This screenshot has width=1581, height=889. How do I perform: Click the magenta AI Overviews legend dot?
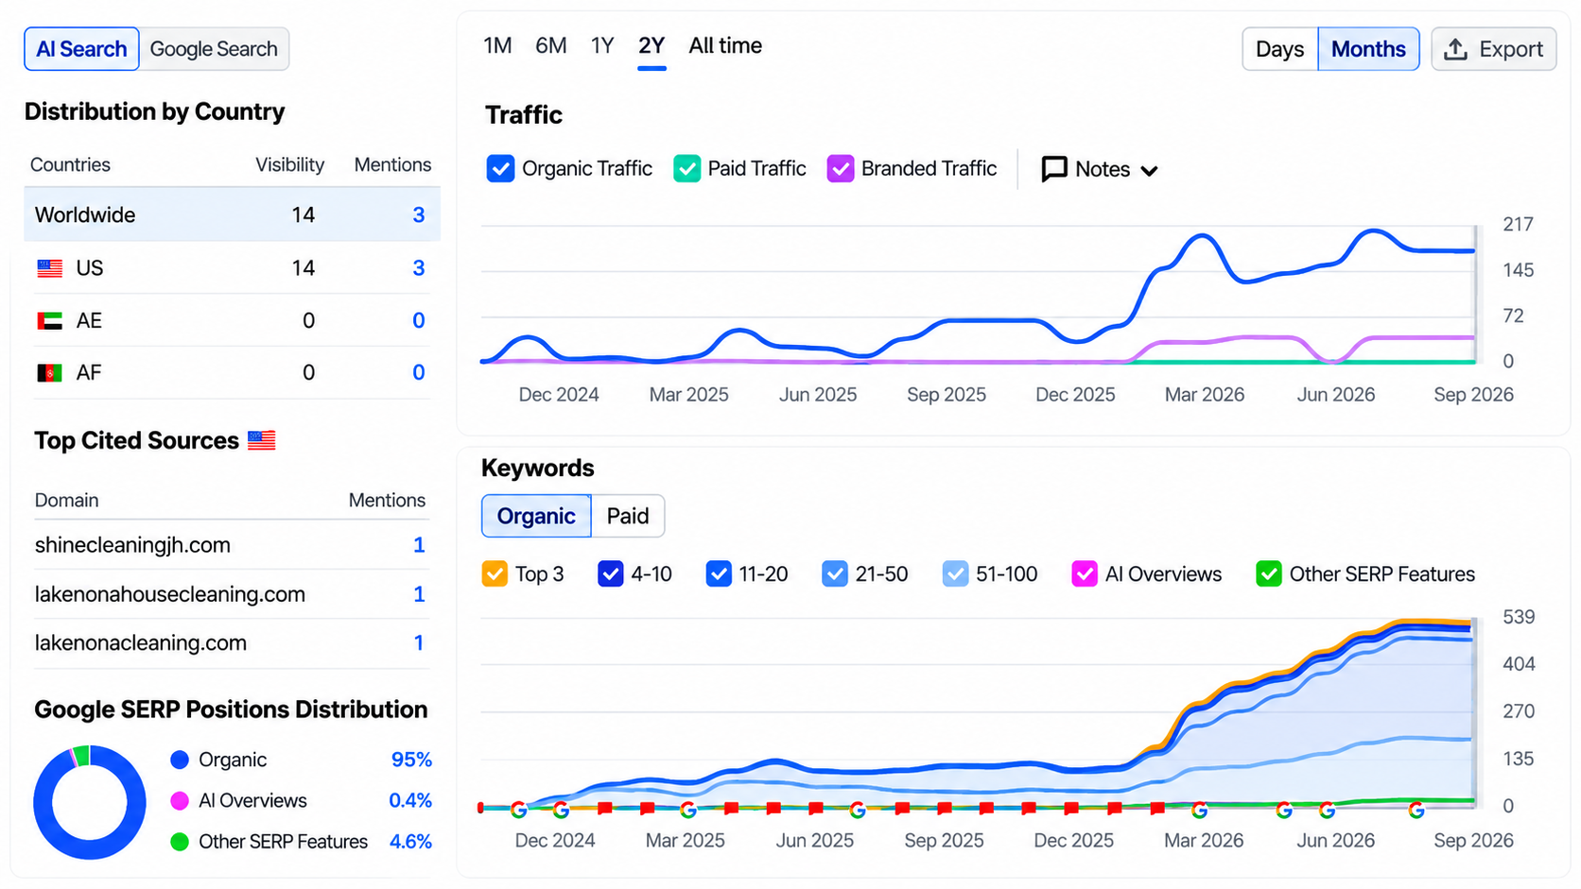180,801
